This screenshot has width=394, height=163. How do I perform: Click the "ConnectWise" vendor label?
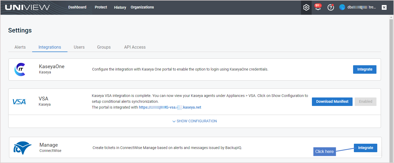[50, 151]
